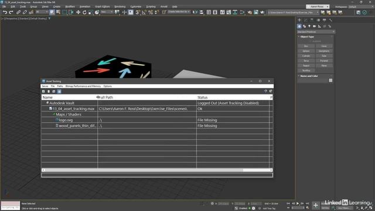The image size is (375, 211).
Task: Open the viewport shading filter icon
Action: (x=49, y=18)
